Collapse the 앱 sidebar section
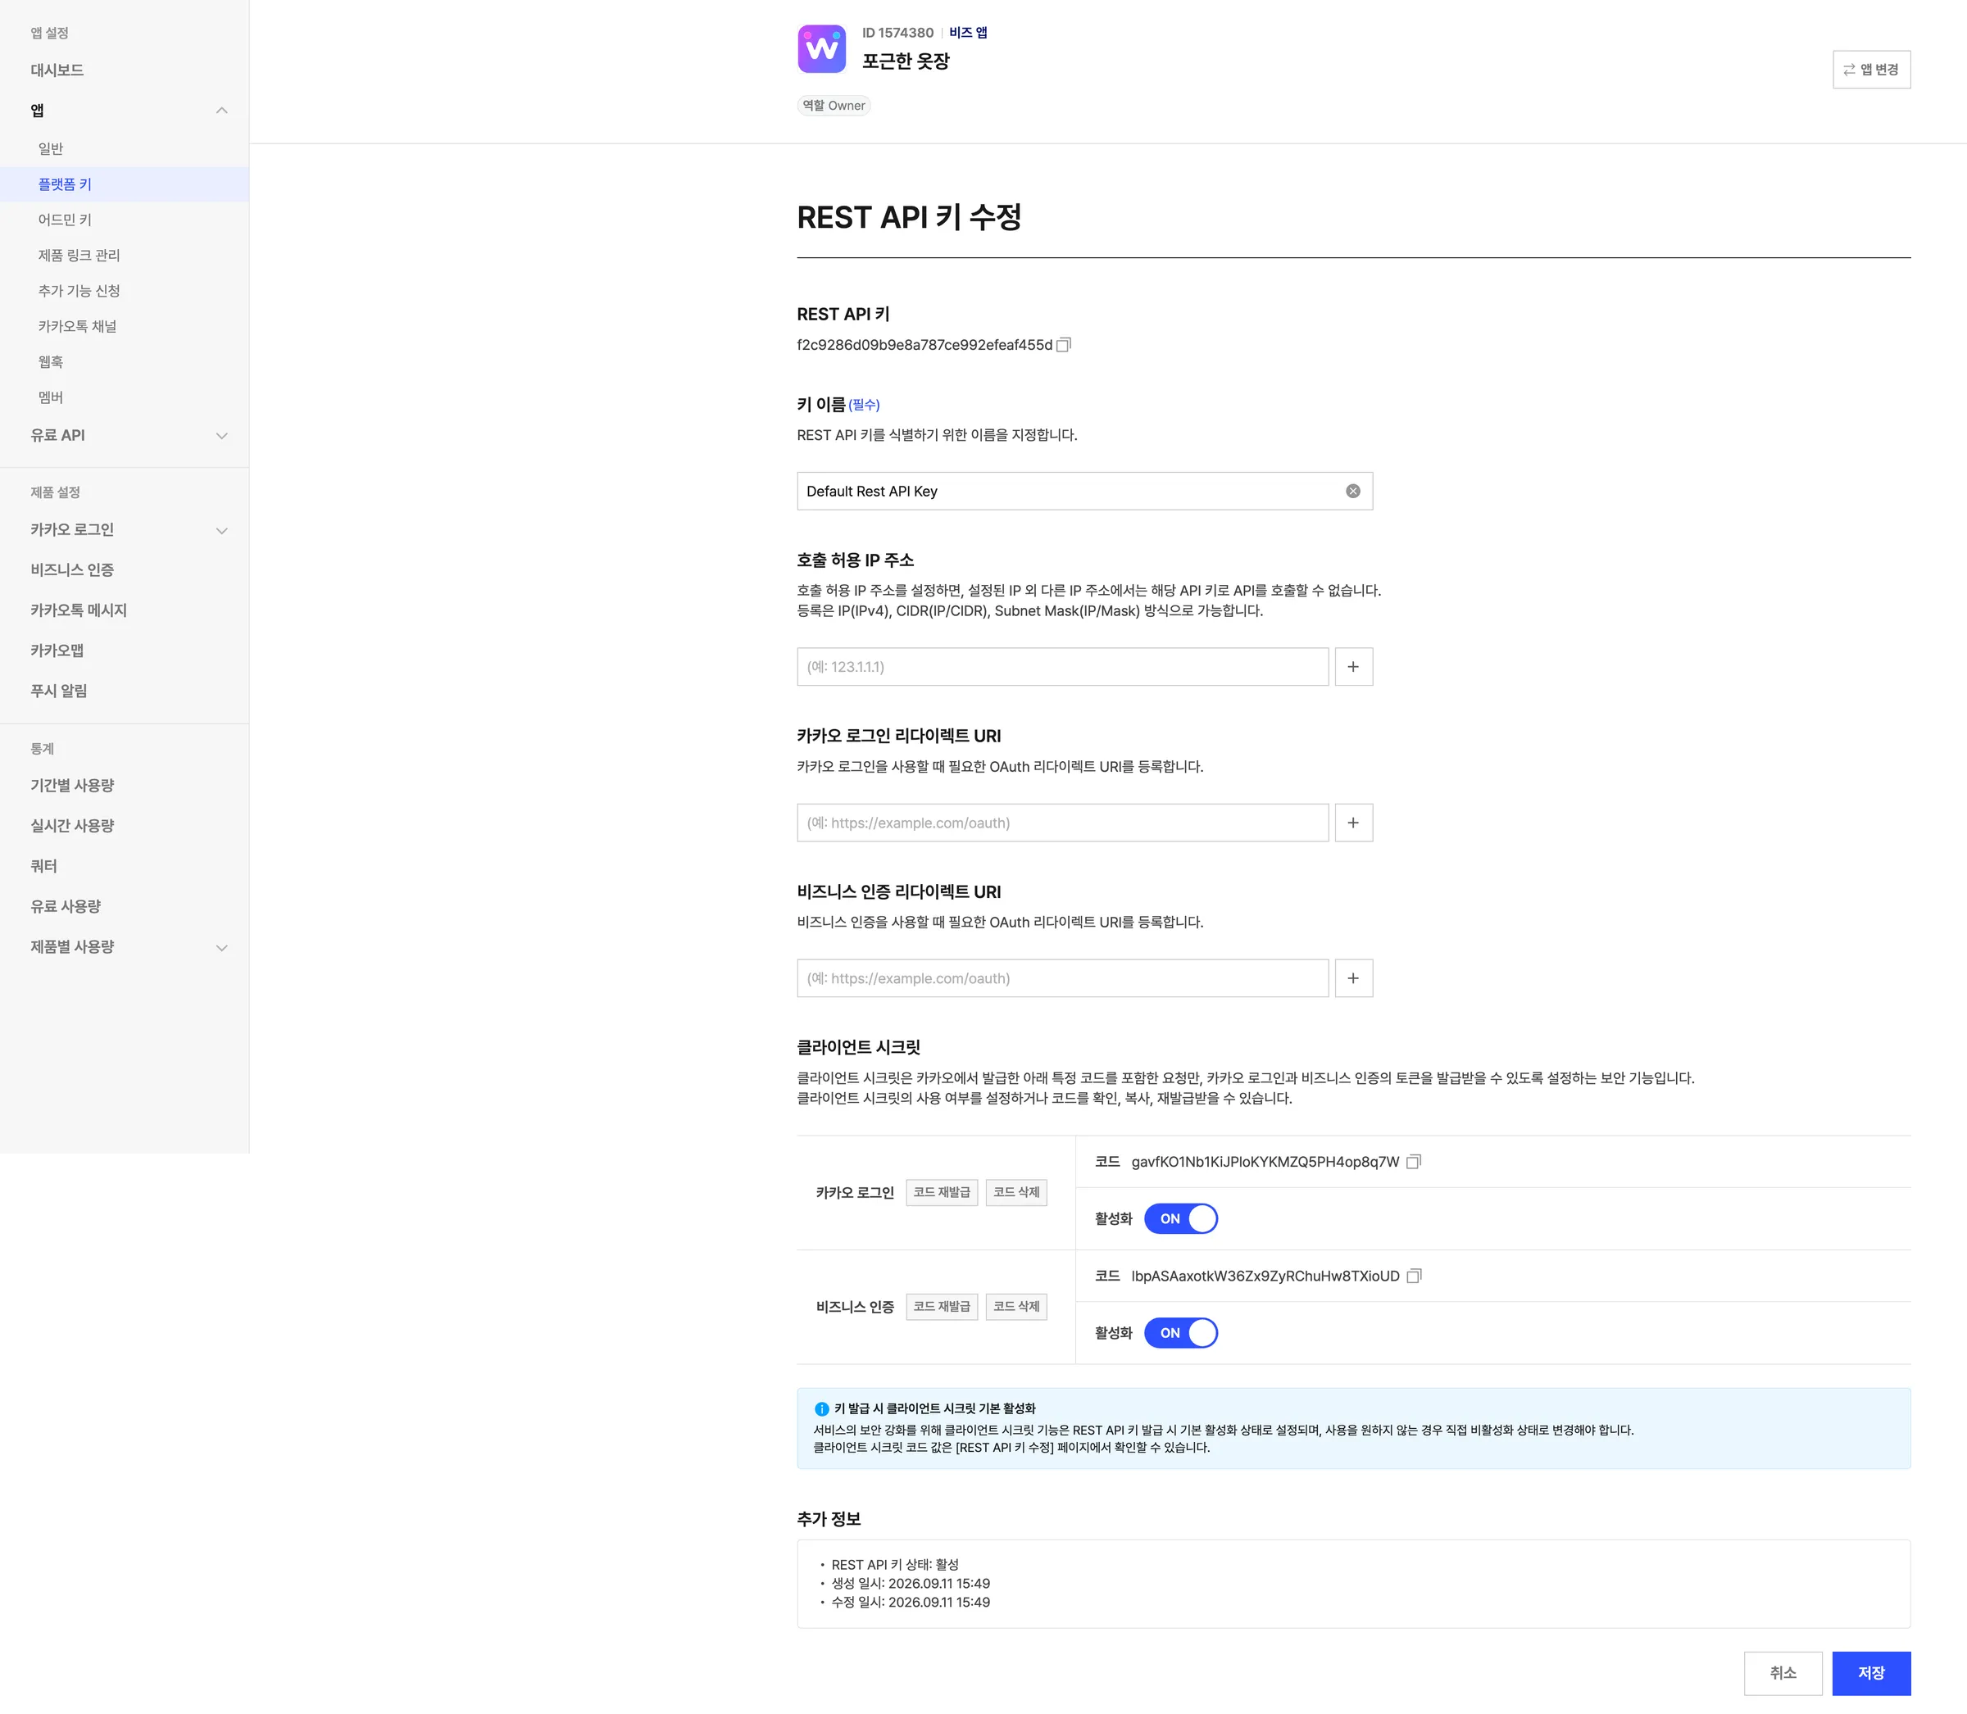The width and height of the screenshot is (1967, 1714). click(222, 110)
